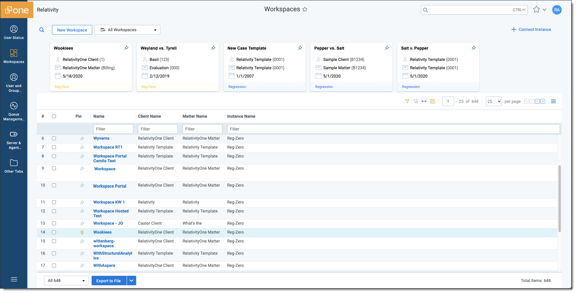The image size is (576, 293).
Task: Click the Client Name filter field
Action: coord(158,129)
